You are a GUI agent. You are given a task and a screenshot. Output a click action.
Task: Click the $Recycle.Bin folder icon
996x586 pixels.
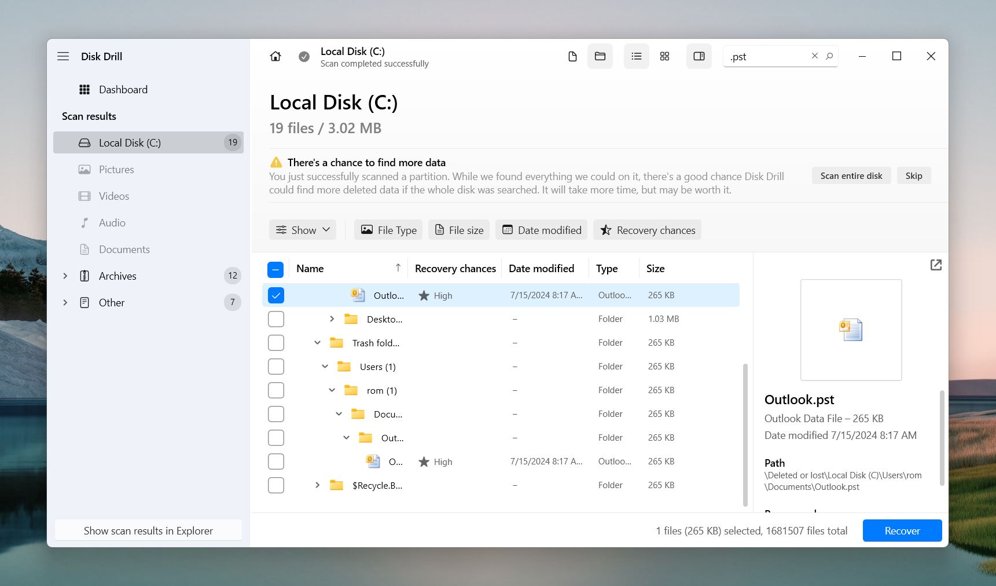coord(337,485)
